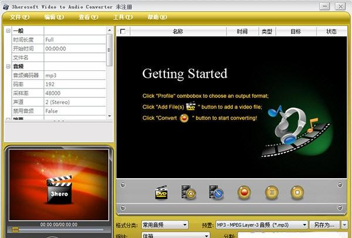
Task: Click scroll-up arrow in properties panel
Action: [x=109, y=30]
